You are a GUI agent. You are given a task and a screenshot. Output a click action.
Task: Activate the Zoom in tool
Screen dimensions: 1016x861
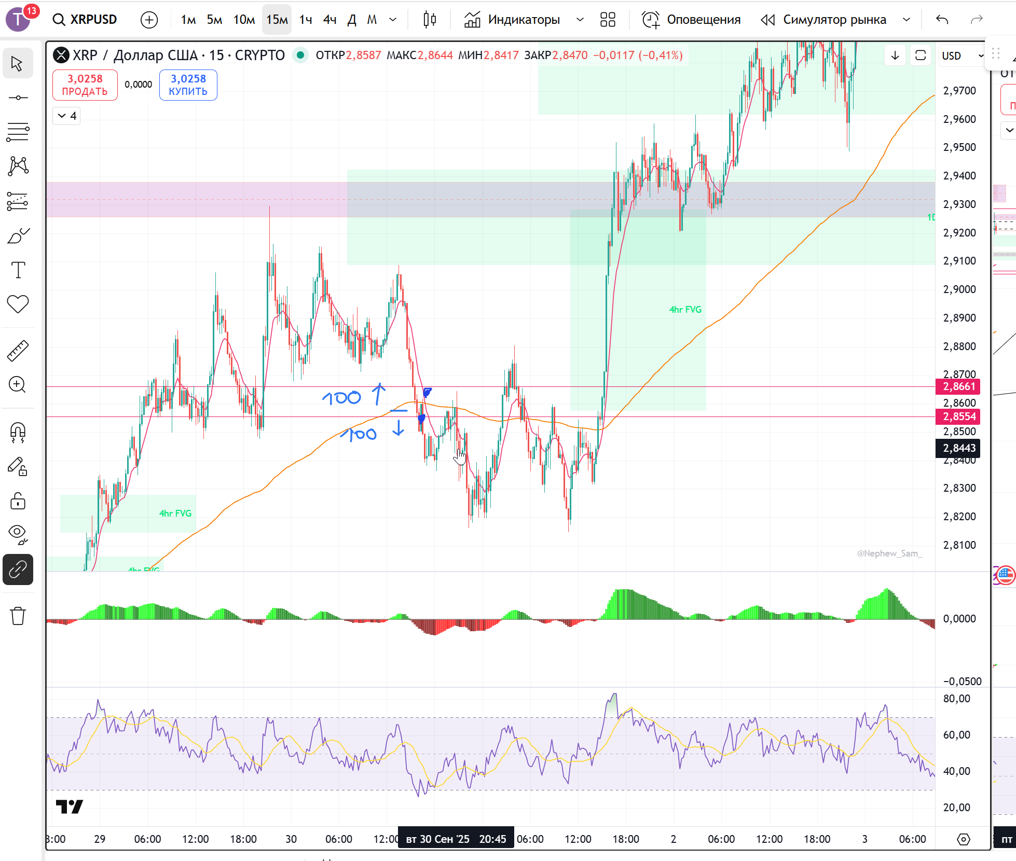pyautogui.click(x=18, y=385)
